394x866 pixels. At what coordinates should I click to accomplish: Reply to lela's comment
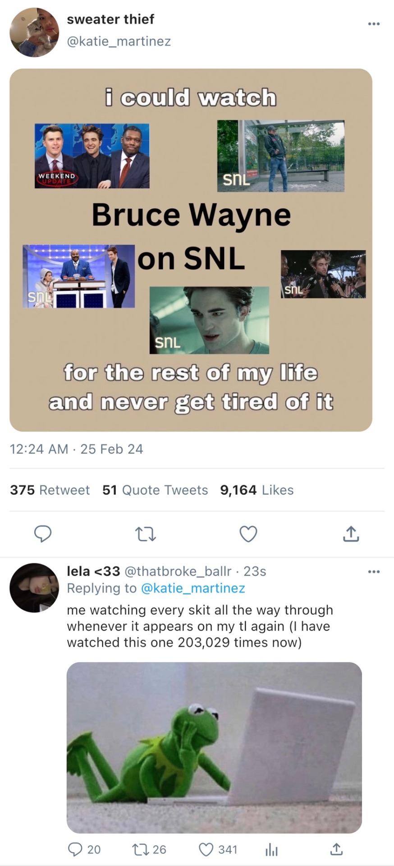75,850
